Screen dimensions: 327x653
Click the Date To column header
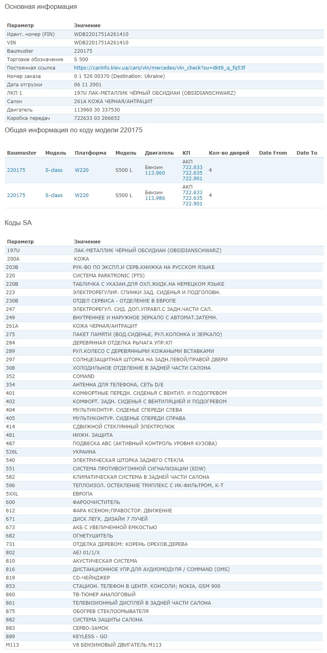point(307,153)
